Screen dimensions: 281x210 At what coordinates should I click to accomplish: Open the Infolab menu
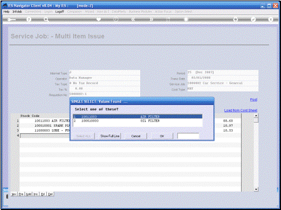(17, 11)
